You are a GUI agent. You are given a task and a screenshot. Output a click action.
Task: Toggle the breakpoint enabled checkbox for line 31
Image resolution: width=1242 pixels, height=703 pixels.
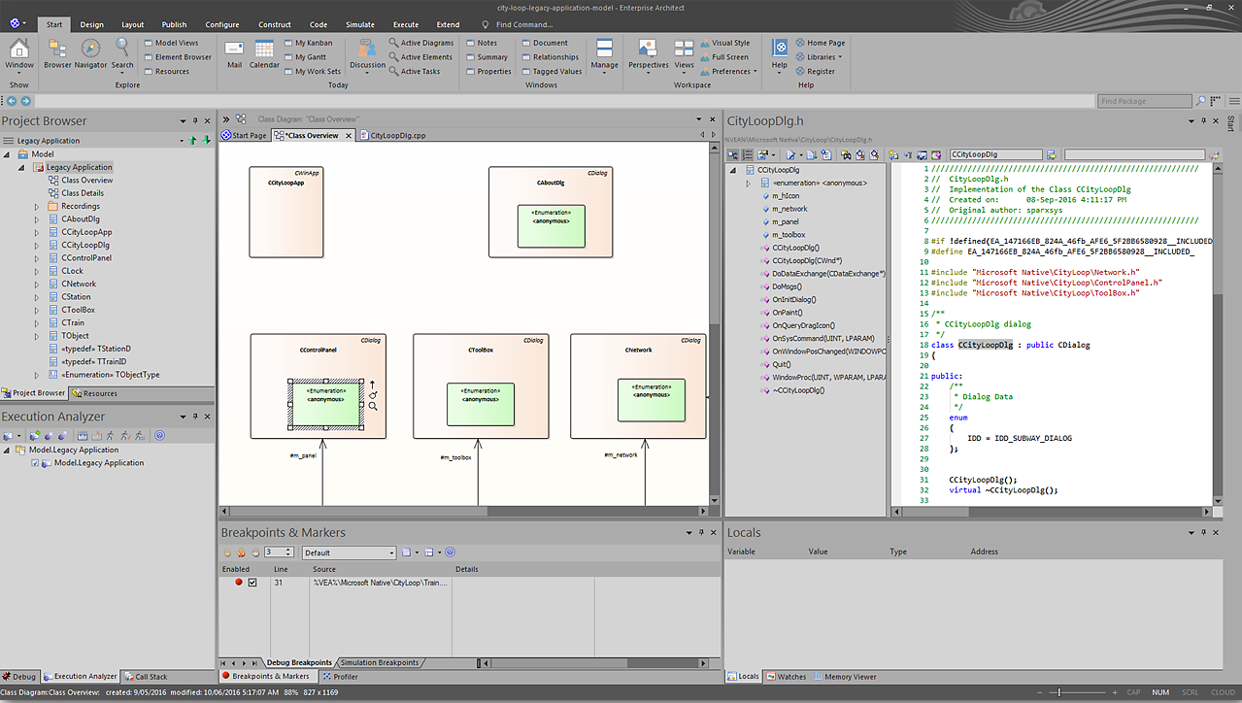point(252,583)
